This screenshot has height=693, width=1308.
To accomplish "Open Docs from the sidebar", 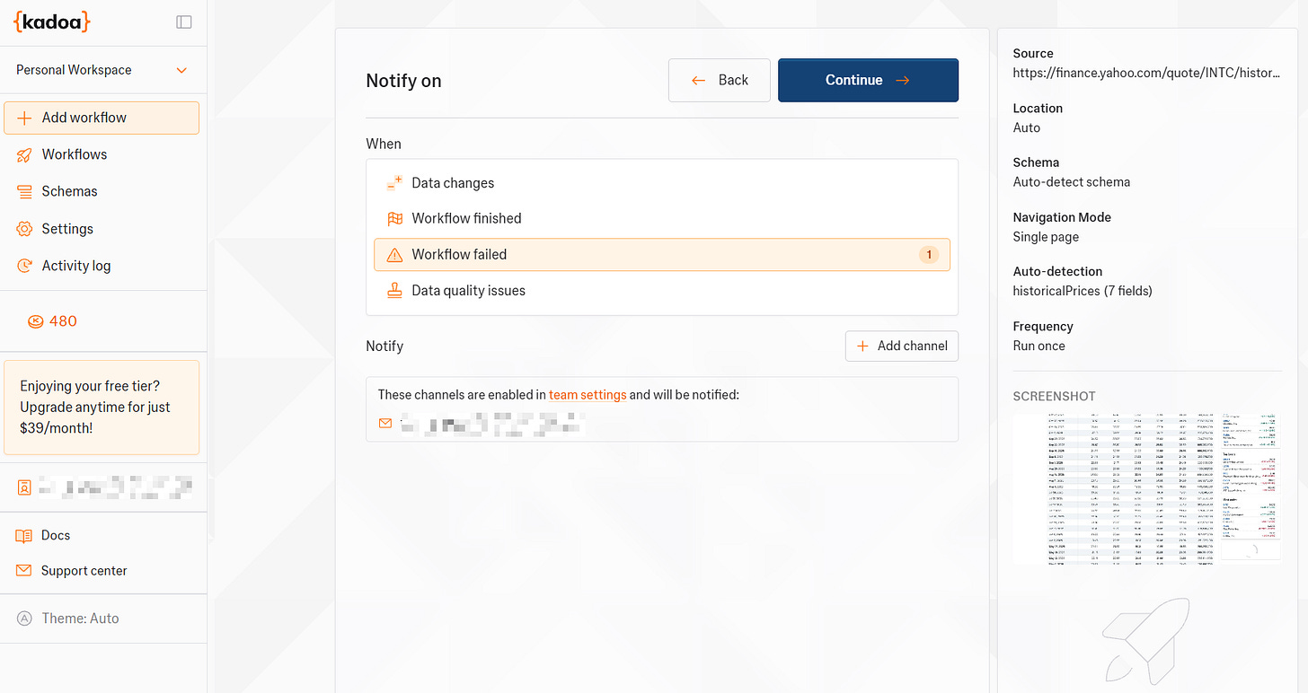I will 56,534.
